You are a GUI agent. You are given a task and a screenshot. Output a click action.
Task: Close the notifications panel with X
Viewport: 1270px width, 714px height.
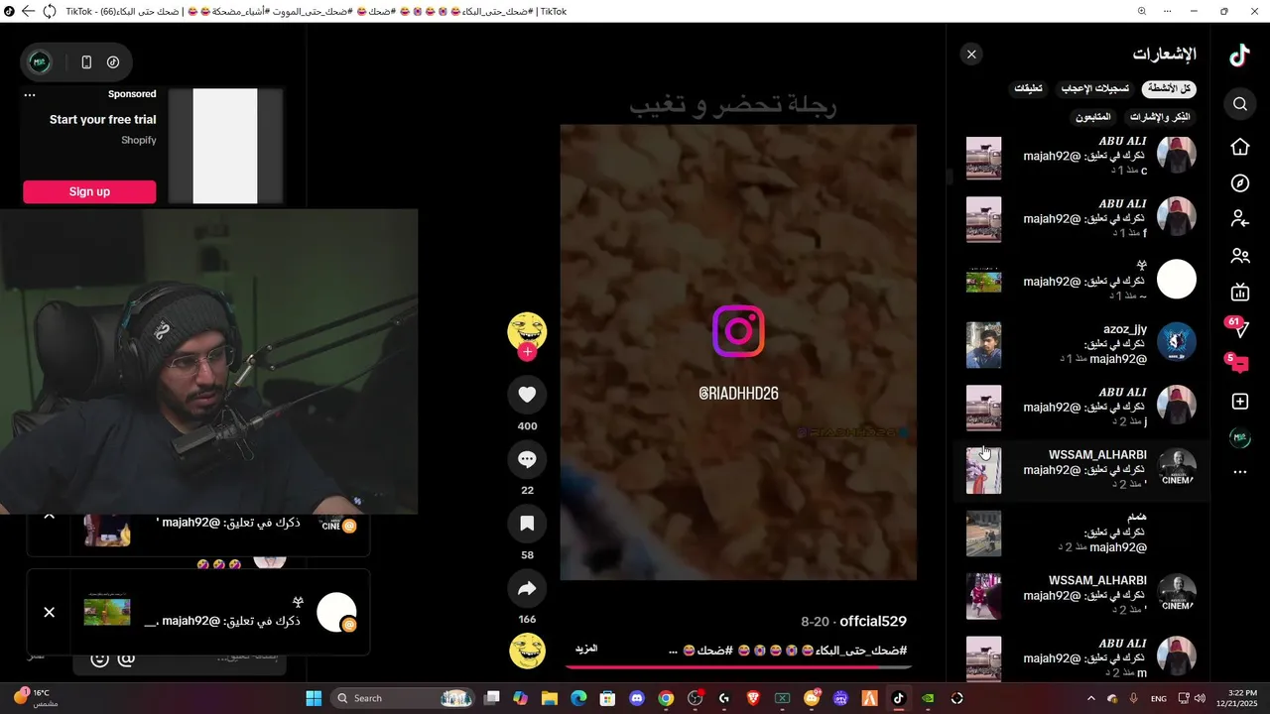[971, 55]
